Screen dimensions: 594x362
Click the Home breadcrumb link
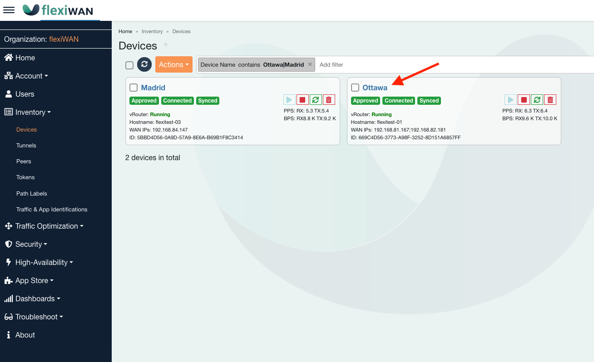[x=125, y=31]
